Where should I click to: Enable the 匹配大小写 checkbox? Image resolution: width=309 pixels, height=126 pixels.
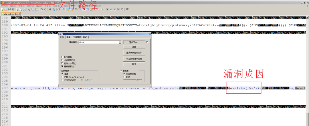[x=62, y=63]
